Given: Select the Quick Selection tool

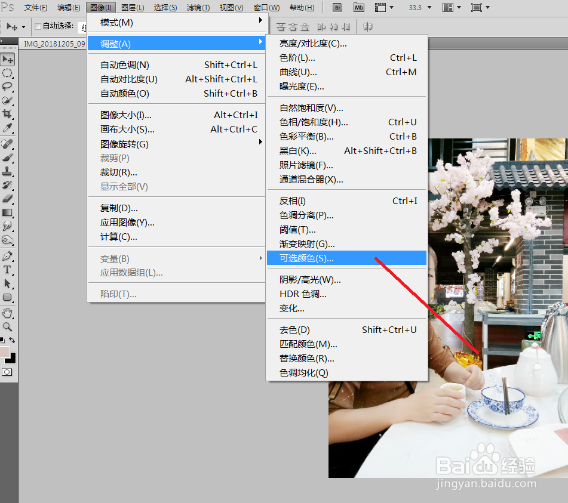Looking at the screenshot, I should 8,101.
